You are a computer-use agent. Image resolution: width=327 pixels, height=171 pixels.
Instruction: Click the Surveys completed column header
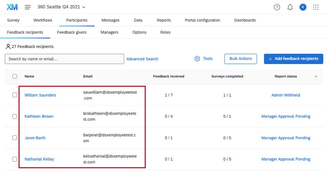(227, 76)
